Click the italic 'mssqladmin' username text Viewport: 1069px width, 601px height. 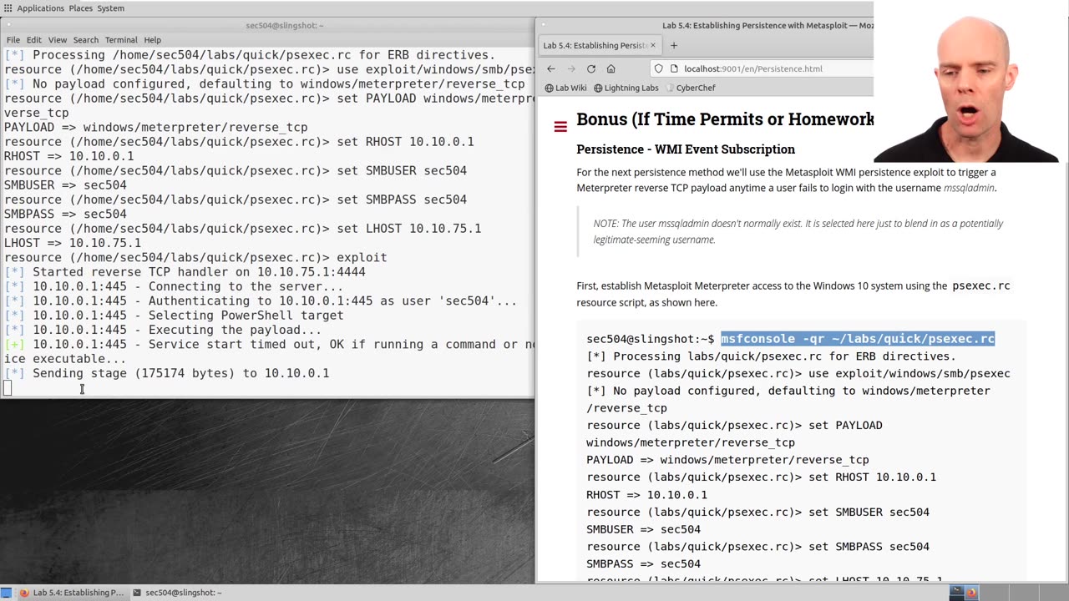point(969,188)
